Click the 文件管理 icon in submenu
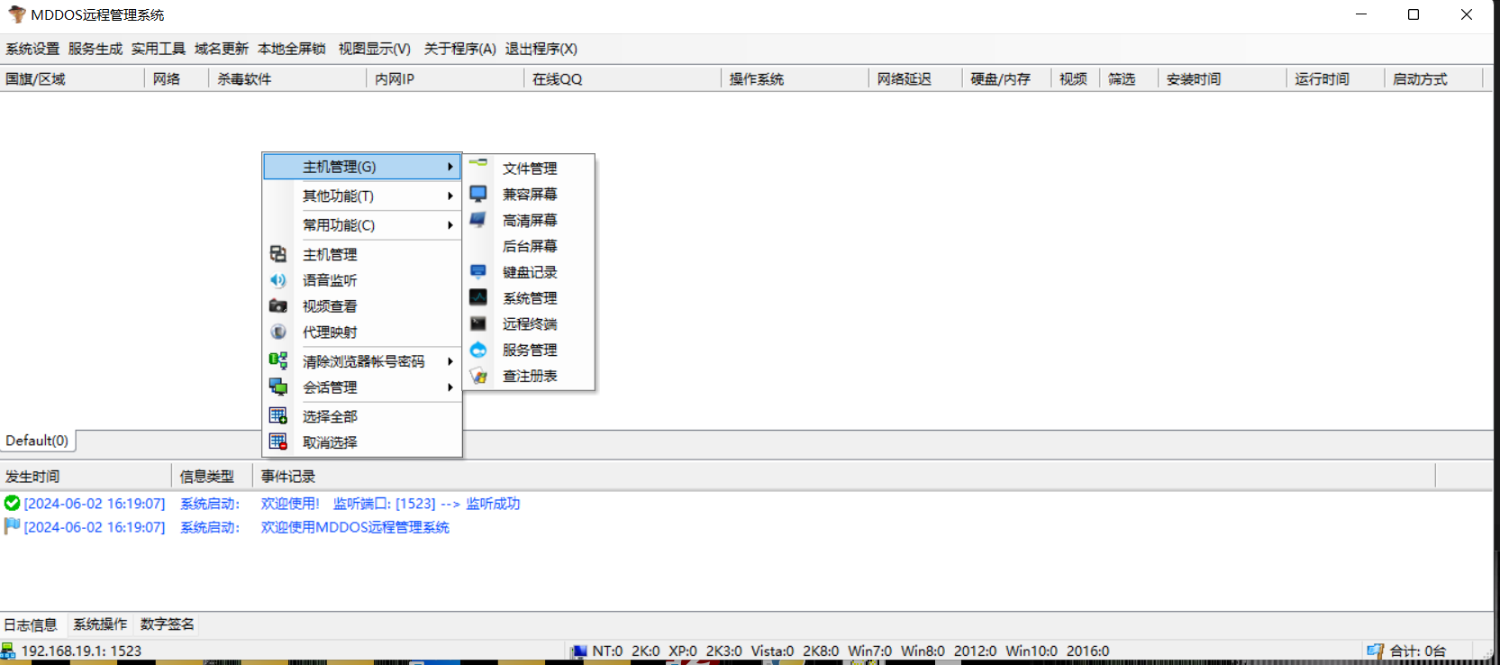Viewport: 1500px width, 665px height. [478, 163]
